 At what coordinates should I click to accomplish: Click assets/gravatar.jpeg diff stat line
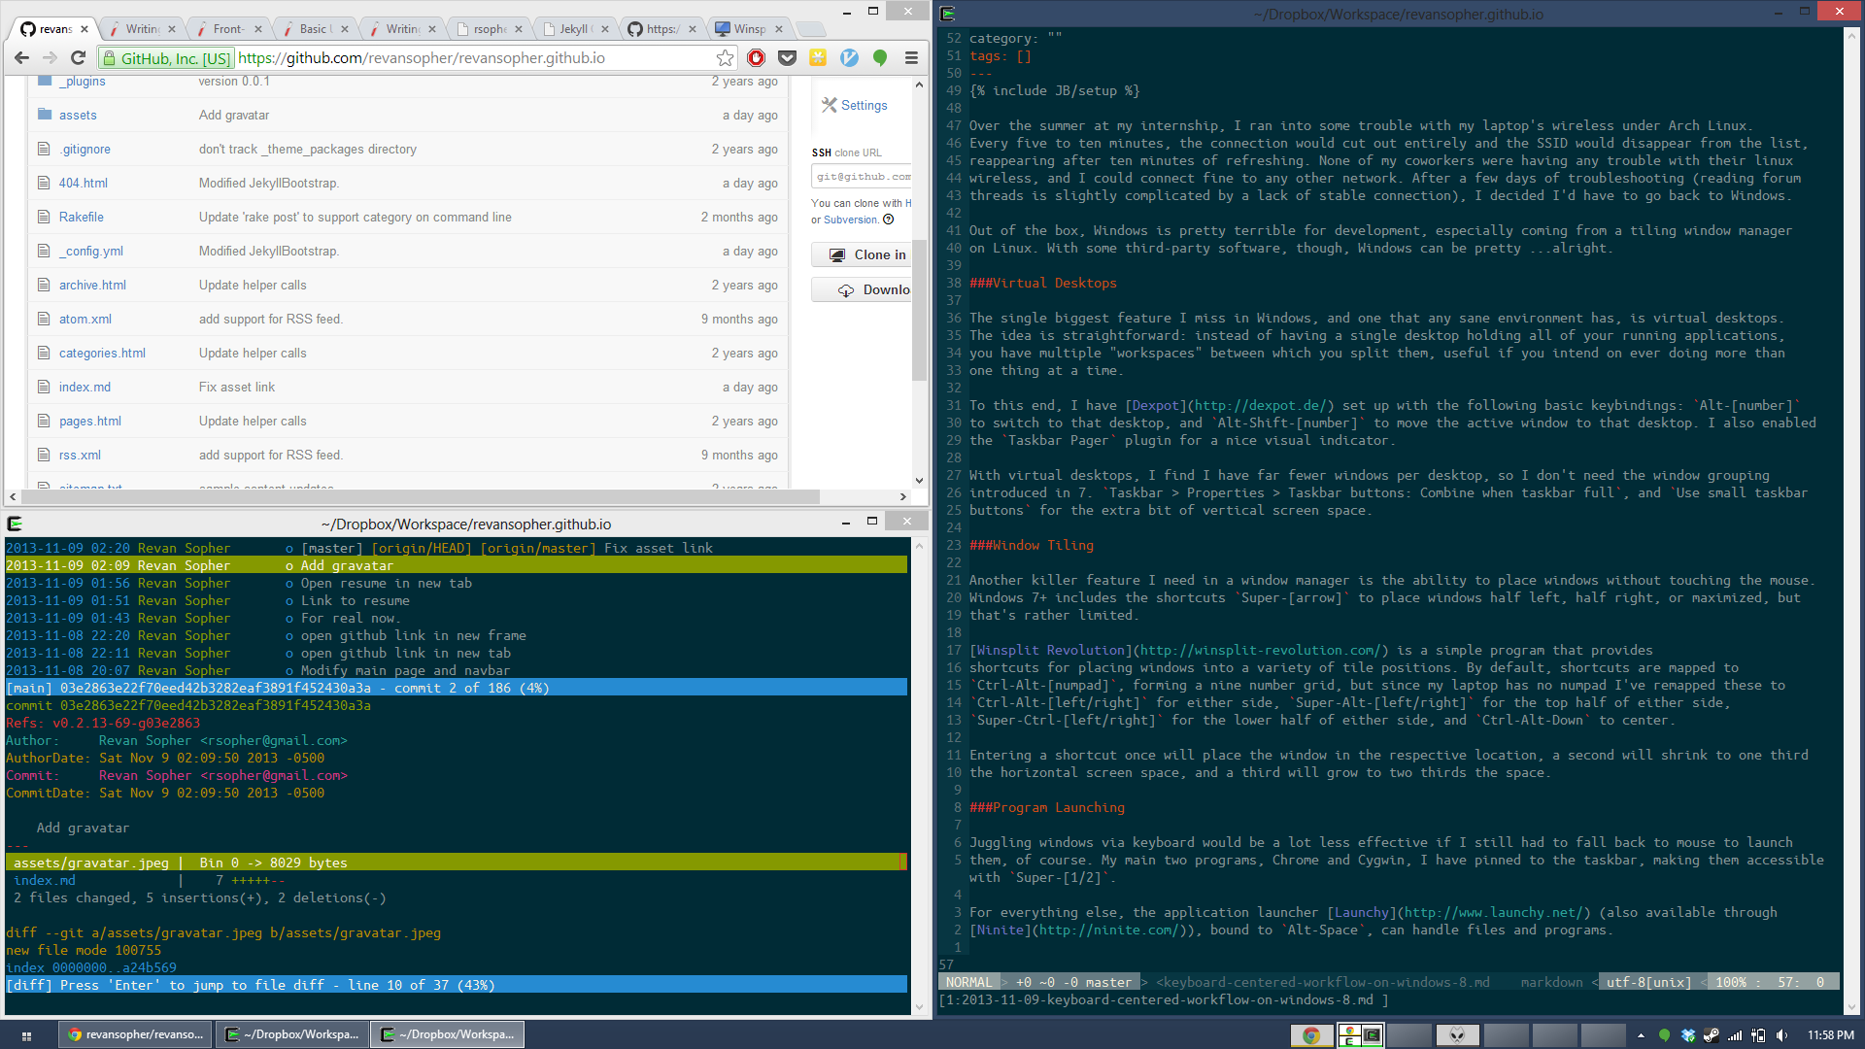(457, 863)
